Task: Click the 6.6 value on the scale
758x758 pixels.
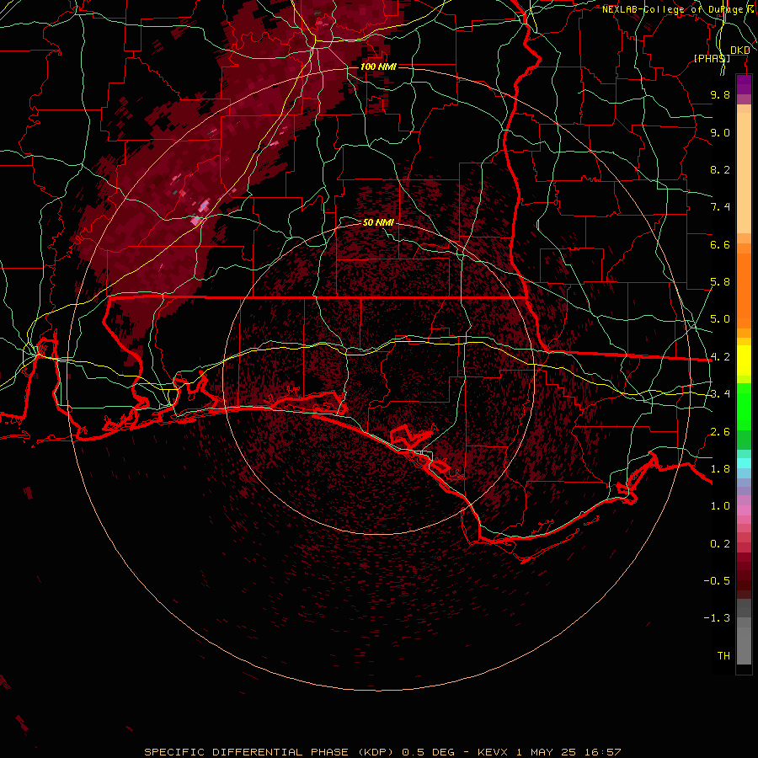Action: (x=720, y=244)
